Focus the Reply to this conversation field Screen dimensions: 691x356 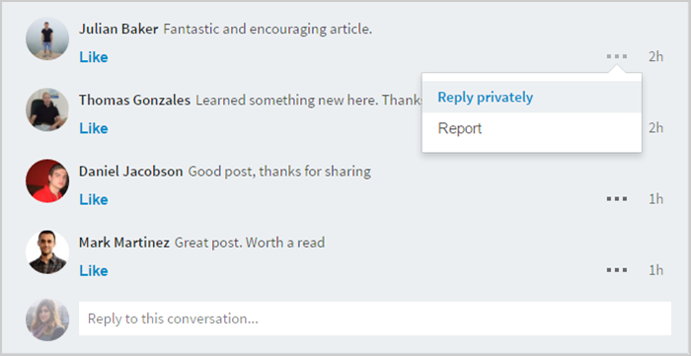(375, 319)
